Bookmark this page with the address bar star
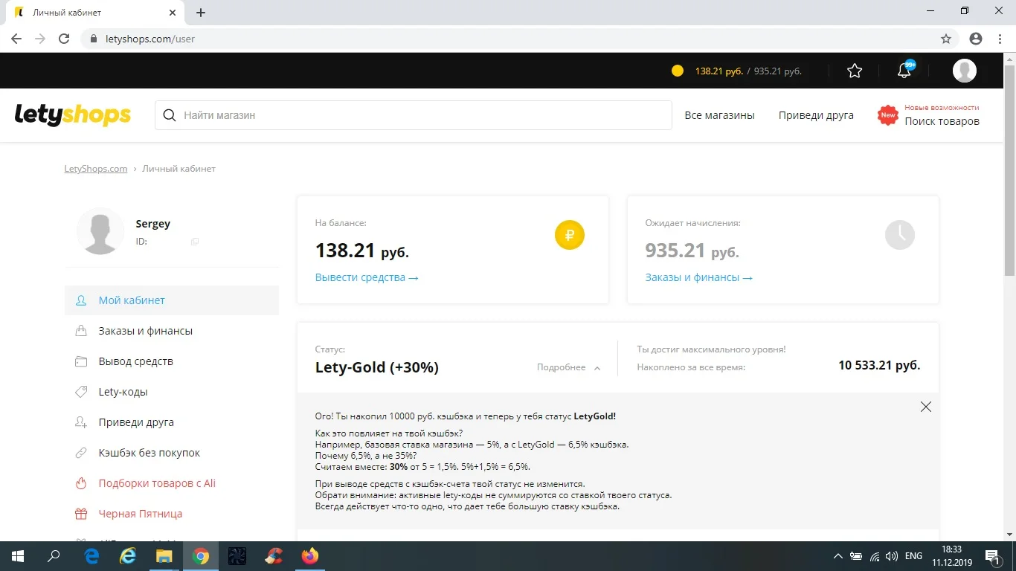This screenshot has height=571, width=1016. 946,39
